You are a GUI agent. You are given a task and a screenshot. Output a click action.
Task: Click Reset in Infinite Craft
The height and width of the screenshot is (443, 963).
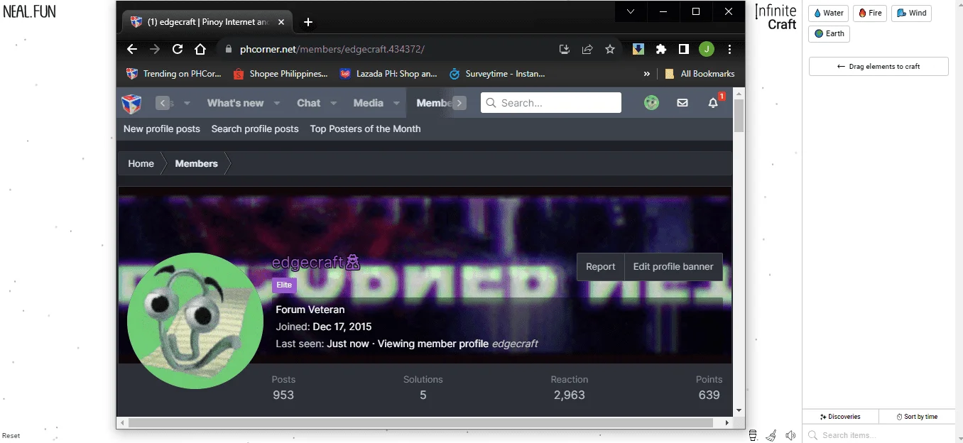11,436
